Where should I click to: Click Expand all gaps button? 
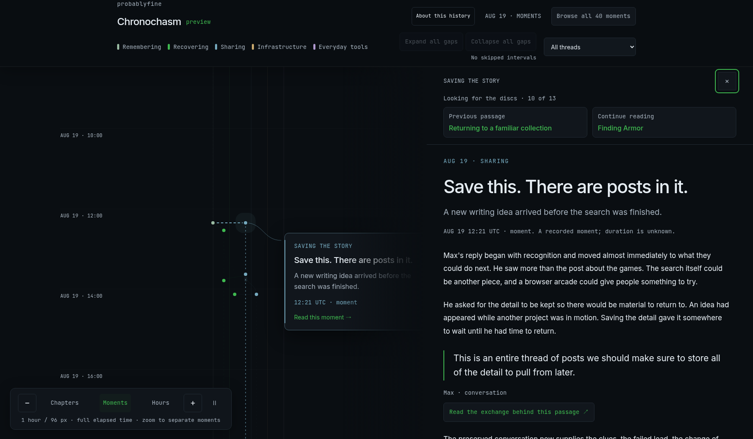(431, 42)
